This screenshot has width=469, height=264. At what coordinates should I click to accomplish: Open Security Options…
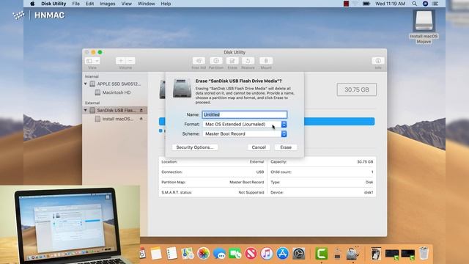pyautogui.click(x=195, y=147)
